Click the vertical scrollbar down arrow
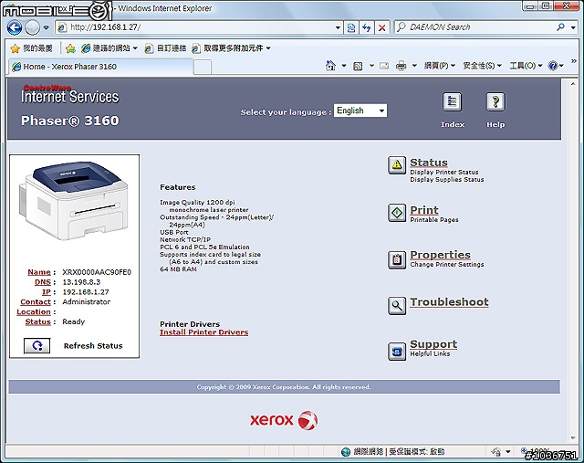 (x=573, y=438)
